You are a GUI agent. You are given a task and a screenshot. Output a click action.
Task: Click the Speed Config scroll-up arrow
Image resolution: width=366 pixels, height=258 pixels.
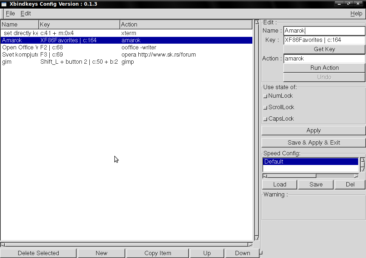[x=362, y=160]
